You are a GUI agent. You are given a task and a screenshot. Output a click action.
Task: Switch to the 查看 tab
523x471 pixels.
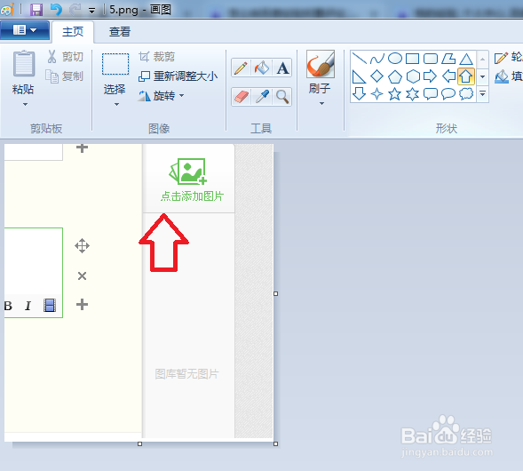(120, 32)
